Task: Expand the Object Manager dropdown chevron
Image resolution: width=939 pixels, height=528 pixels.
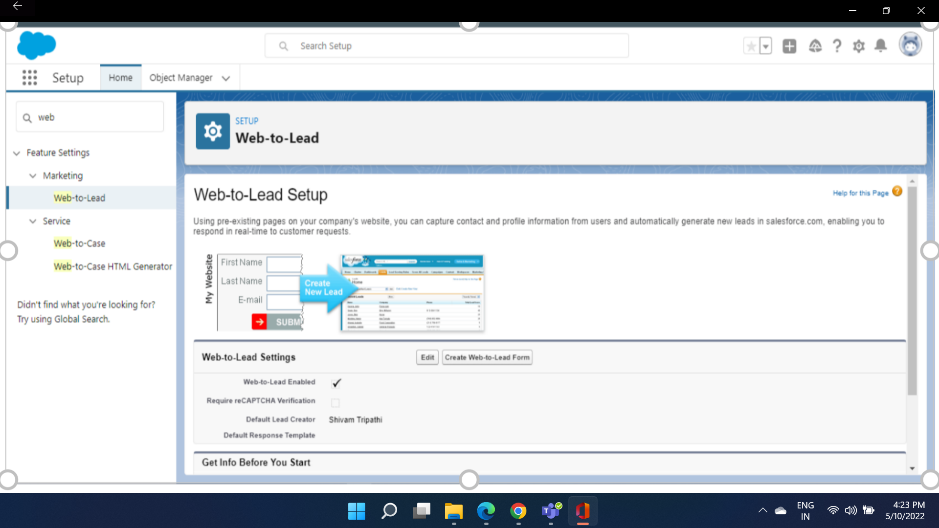Action: pos(225,78)
